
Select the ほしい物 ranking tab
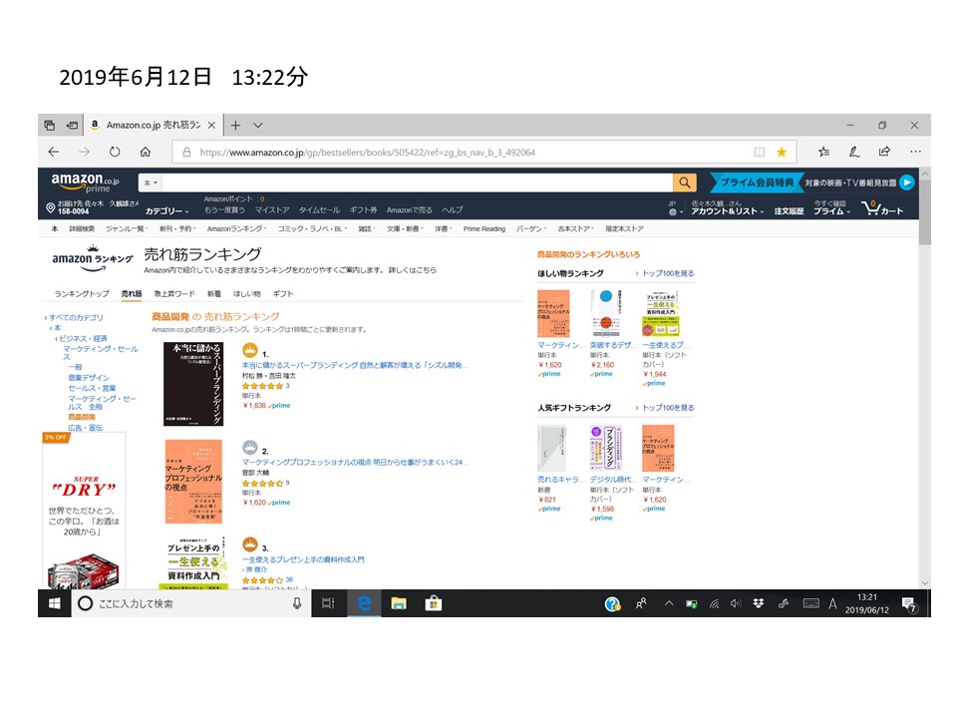pyautogui.click(x=246, y=293)
